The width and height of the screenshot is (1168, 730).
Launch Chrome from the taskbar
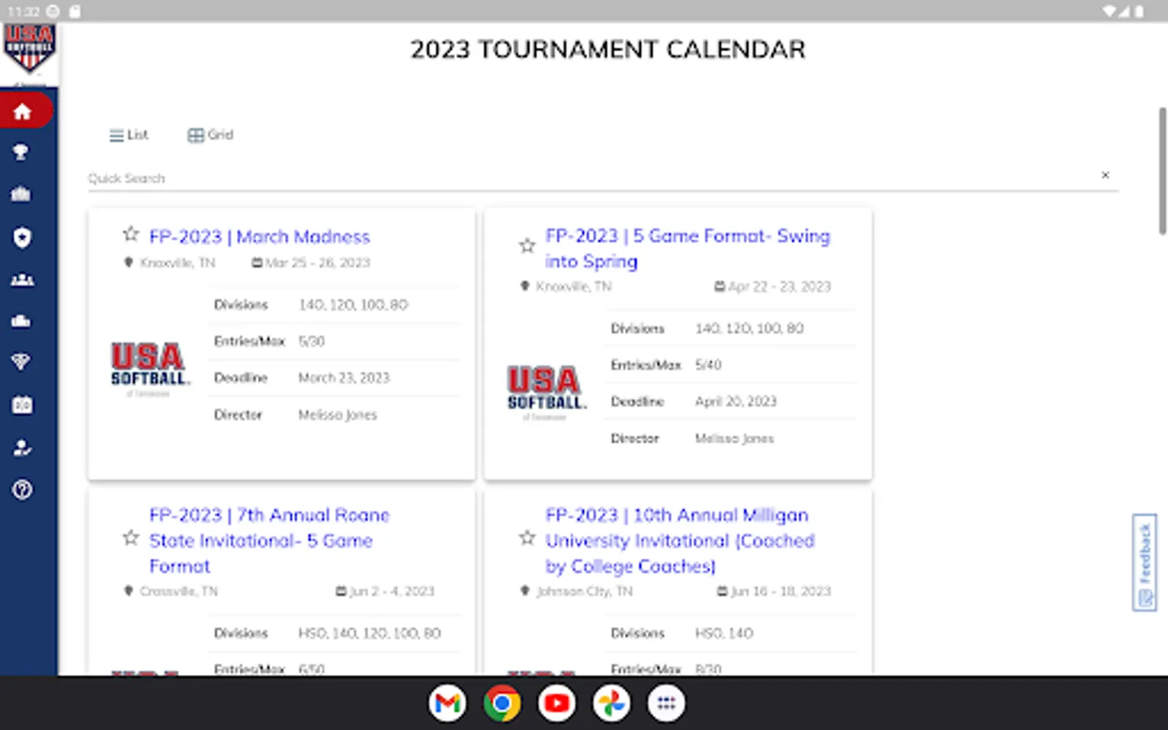[502, 703]
